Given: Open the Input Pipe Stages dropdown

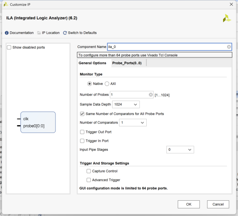Looking at the screenshot, I should point(180,150).
